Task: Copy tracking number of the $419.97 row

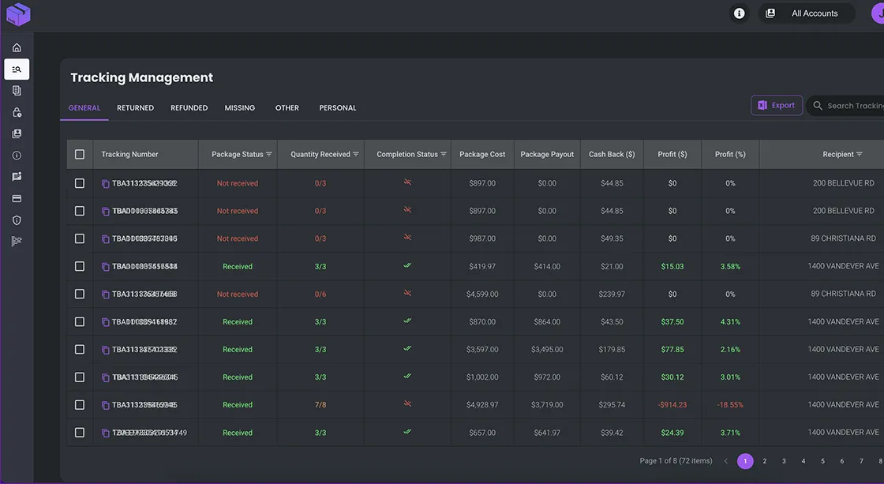Action: [106, 267]
